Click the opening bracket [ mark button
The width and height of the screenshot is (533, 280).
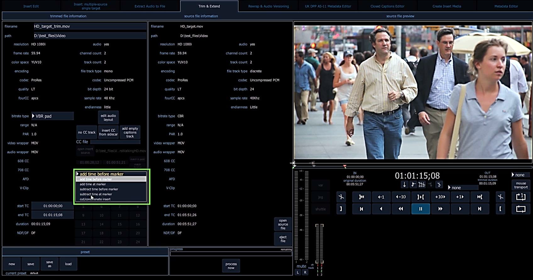coord(500,209)
